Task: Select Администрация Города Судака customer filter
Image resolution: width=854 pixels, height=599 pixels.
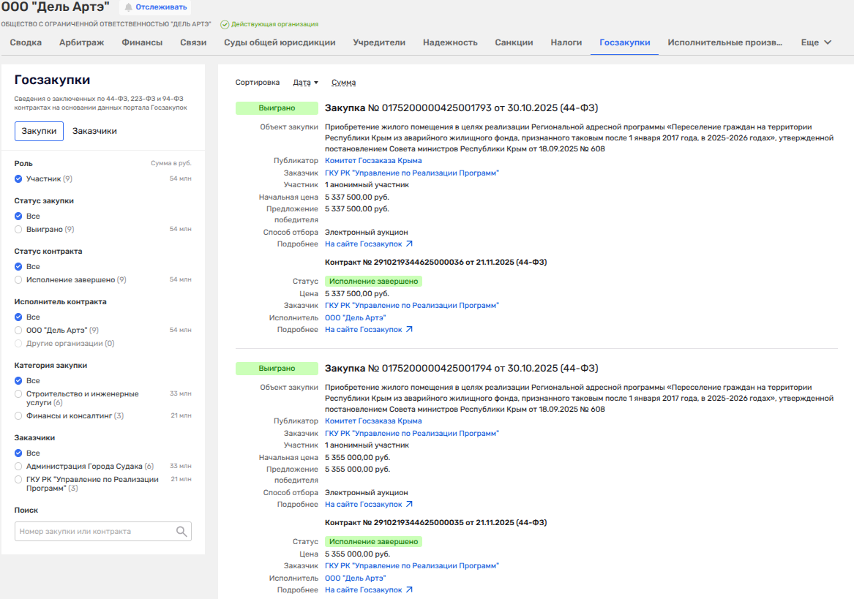Action: tap(19, 466)
